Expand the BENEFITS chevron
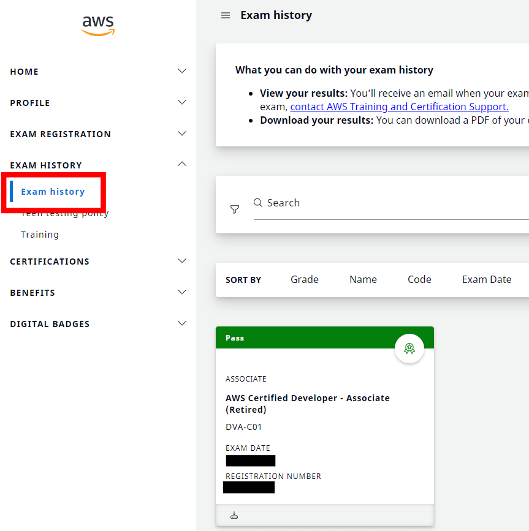 tap(182, 292)
